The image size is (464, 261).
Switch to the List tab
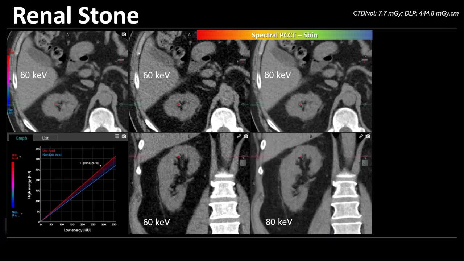coord(45,138)
